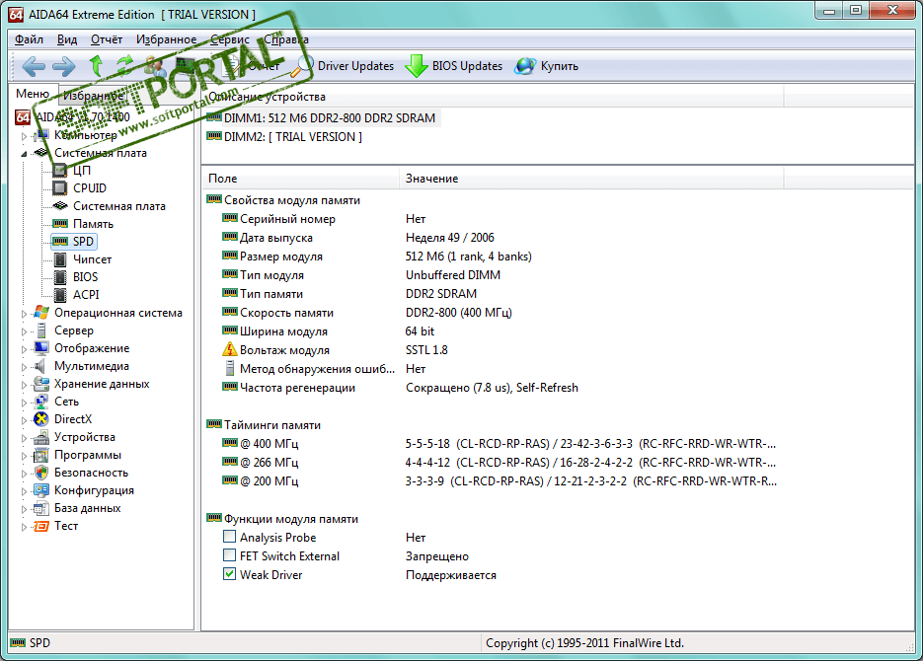Click the BIOS Updates toolbar button
The width and height of the screenshot is (923, 661).
click(x=454, y=66)
